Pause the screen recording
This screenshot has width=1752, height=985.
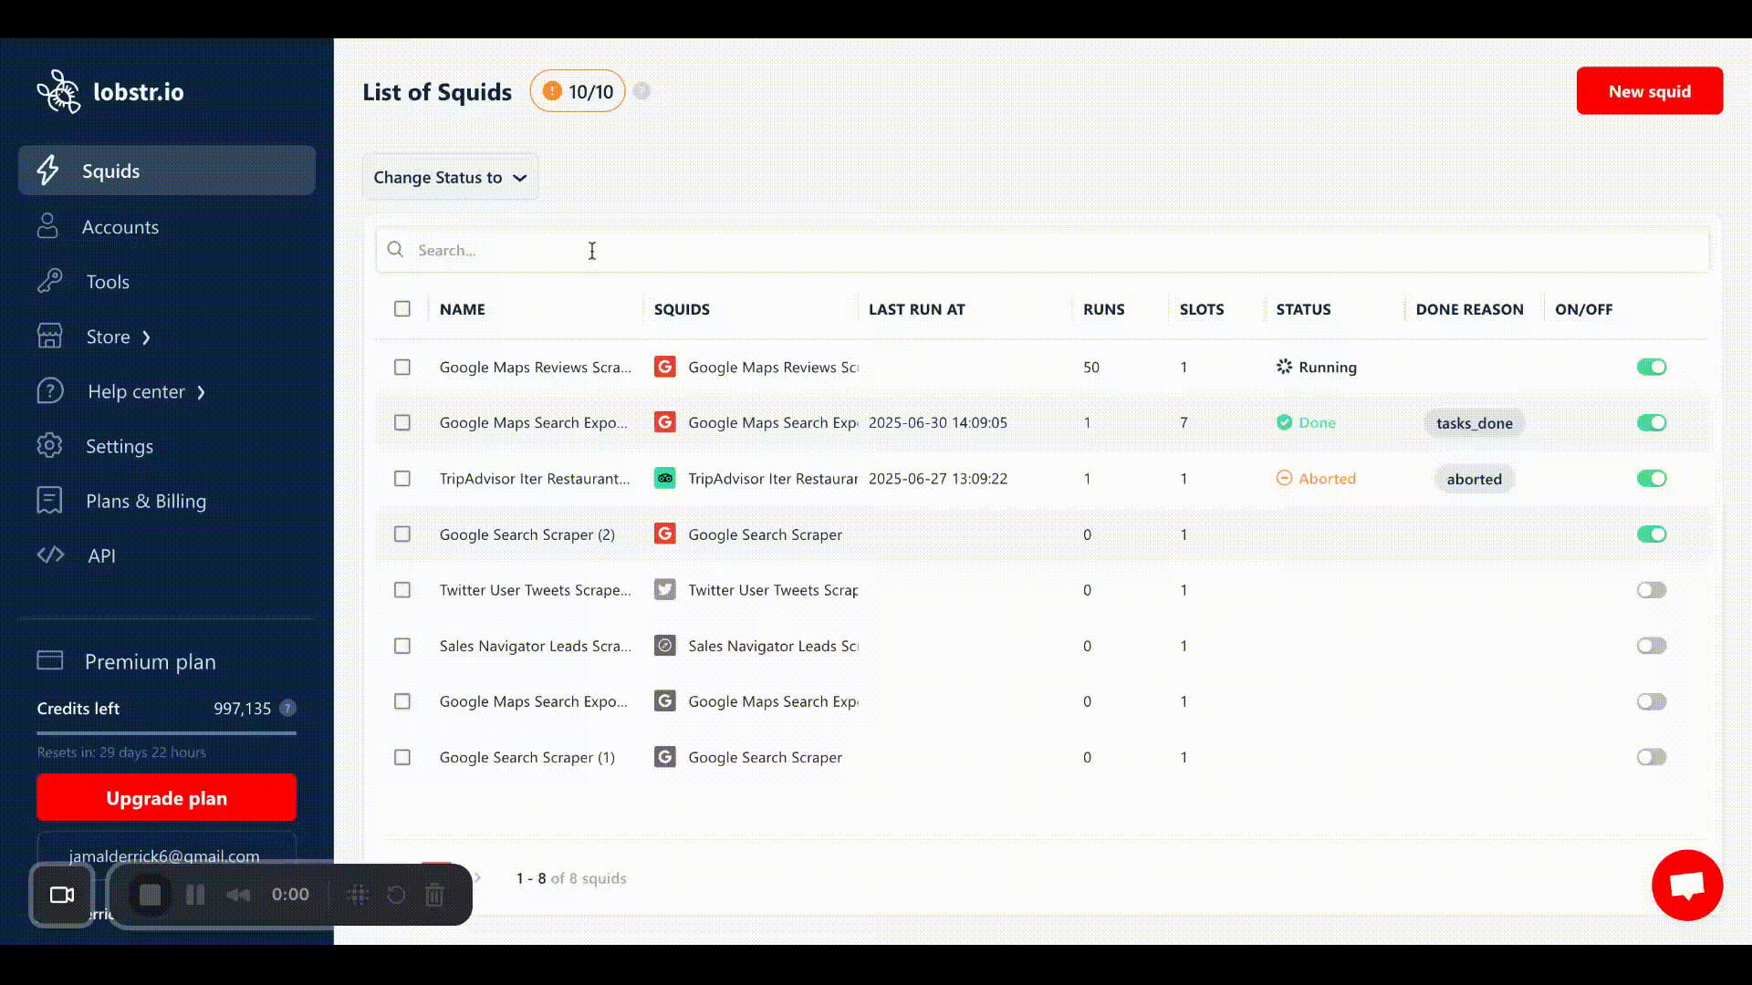point(195,895)
